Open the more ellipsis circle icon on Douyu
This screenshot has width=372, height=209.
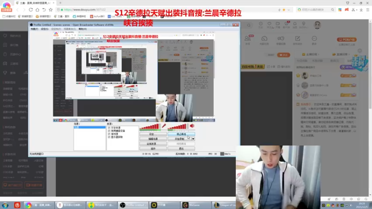point(314,39)
